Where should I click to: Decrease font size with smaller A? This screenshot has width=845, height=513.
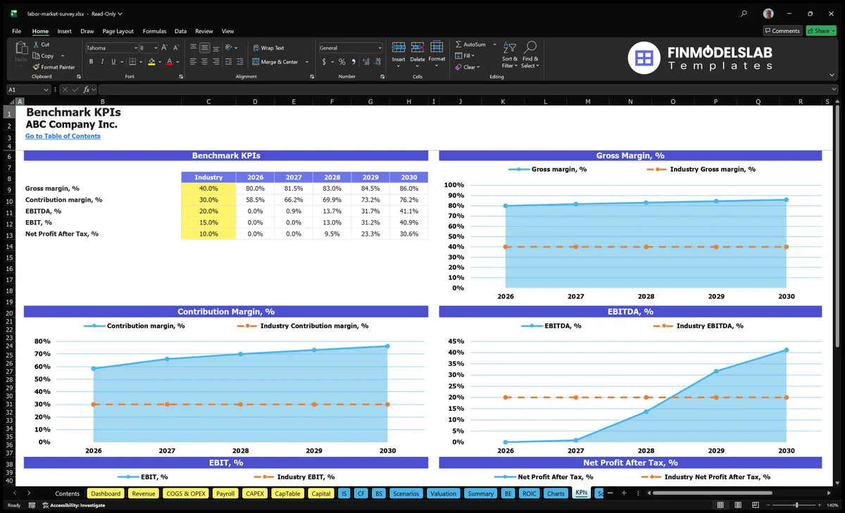tap(176, 48)
